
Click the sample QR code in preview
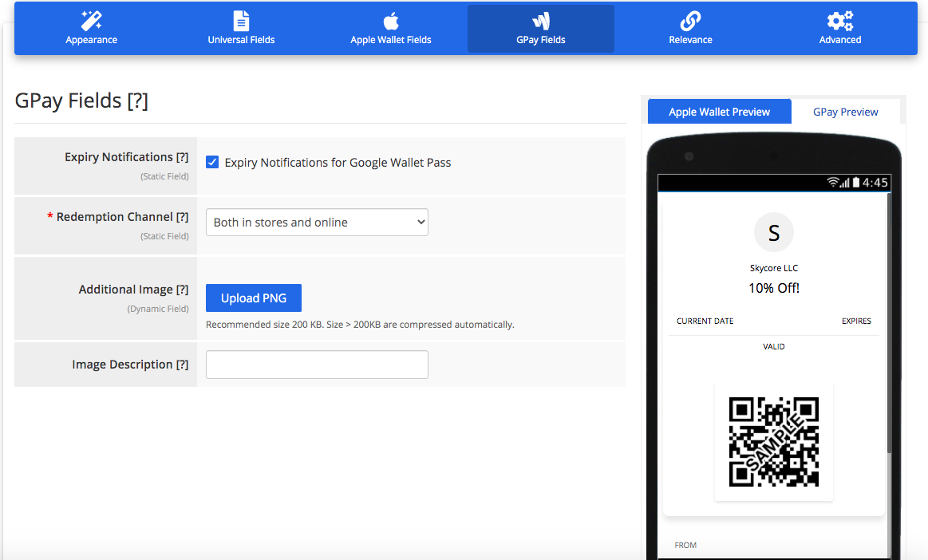click(x=773, y=442)
